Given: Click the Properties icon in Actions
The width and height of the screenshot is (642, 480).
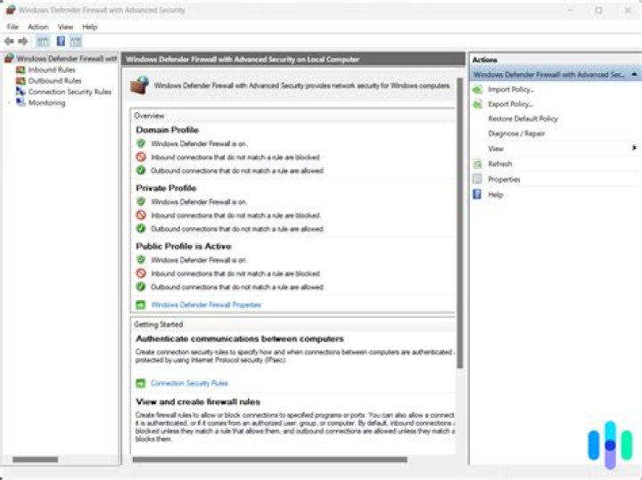Looking at the screenshot, I should pyautogui.click(x=477, y=179).
